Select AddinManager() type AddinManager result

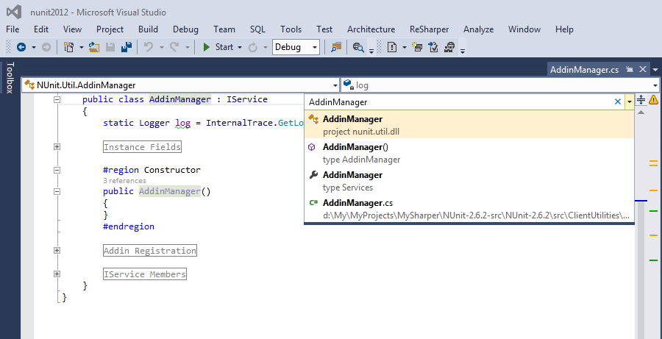tap(469, 153)
